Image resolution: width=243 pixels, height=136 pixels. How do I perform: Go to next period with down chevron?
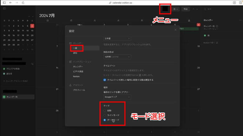[197, 9]
